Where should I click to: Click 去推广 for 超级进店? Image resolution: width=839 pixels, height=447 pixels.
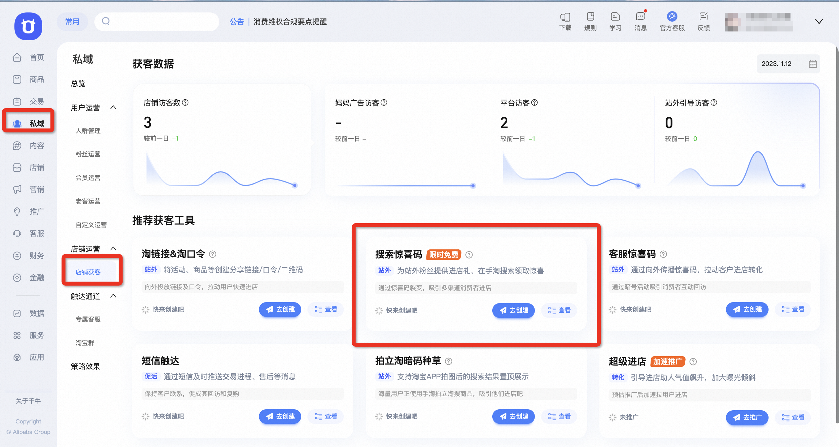coord(747,417)
